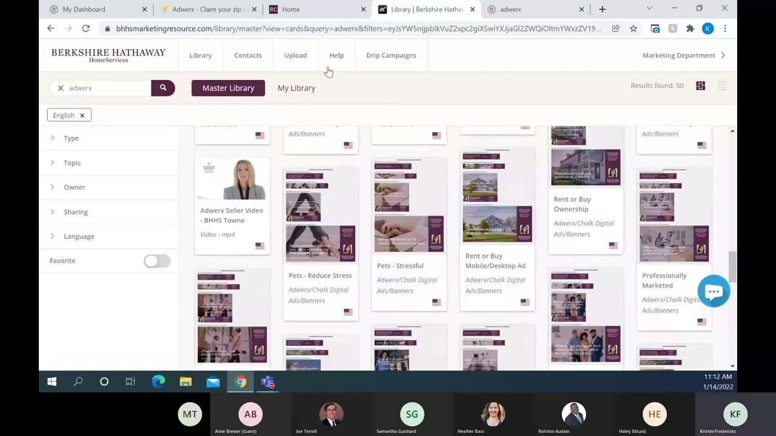This screenshot has width=776, height=436.
Task: Launch Microsoft Edge from the taskbar
Action: (158, 382)
